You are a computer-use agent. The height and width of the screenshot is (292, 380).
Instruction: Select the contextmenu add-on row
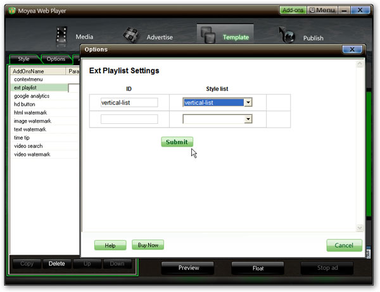(x=45, y=80)
